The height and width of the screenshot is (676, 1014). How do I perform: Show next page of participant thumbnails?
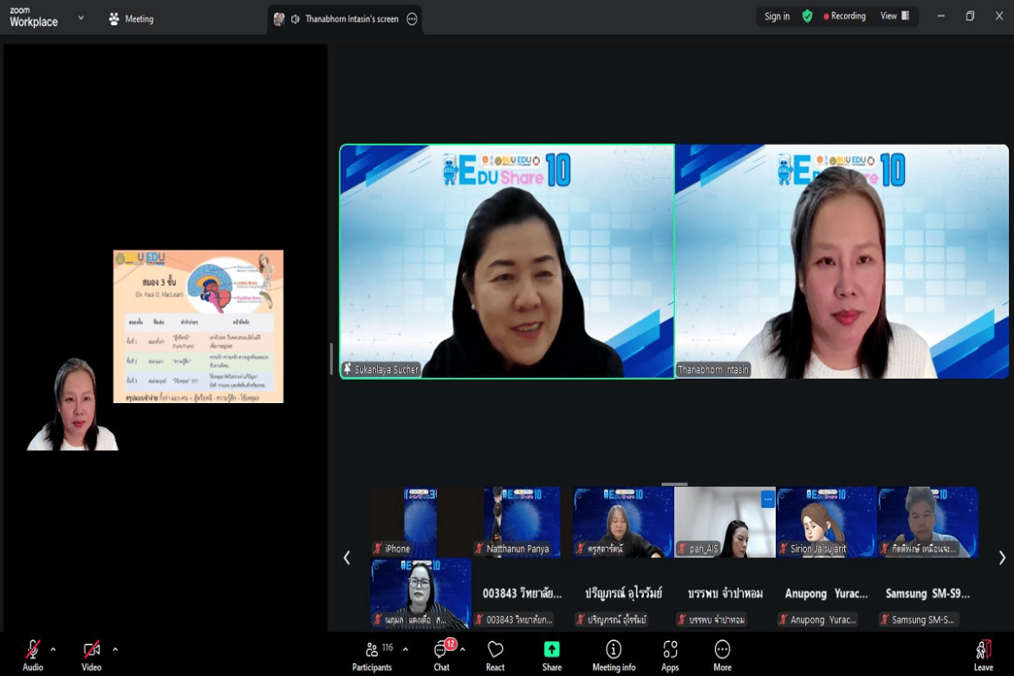click(x=1002, y=558)
